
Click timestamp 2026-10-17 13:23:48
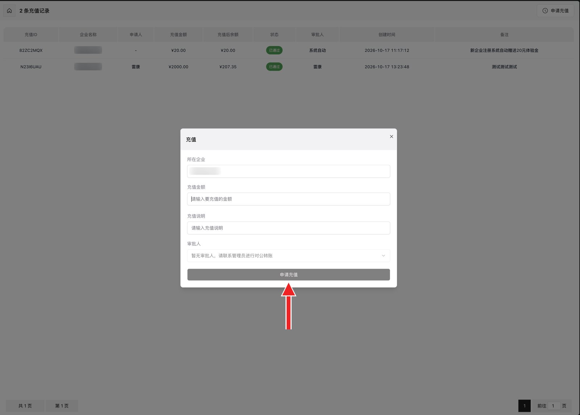387,67
